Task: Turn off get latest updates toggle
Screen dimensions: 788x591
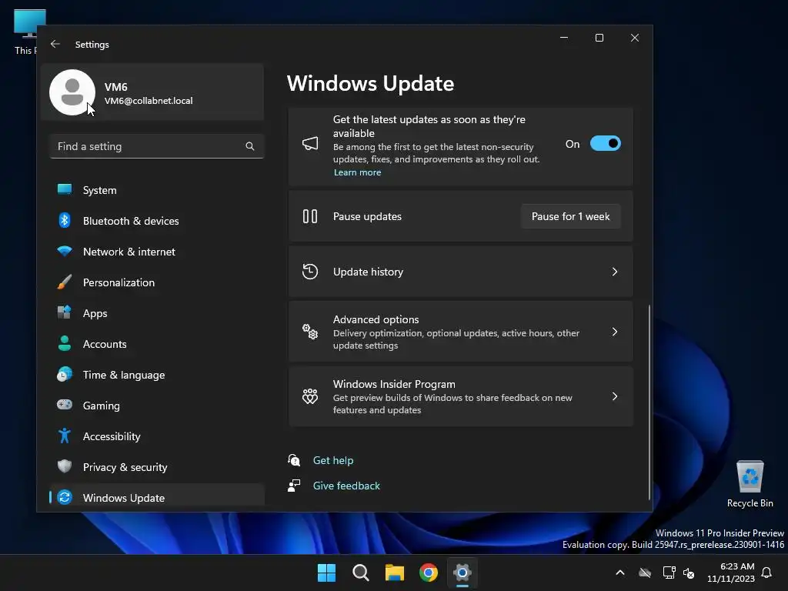Action: [x=606, y=144]
